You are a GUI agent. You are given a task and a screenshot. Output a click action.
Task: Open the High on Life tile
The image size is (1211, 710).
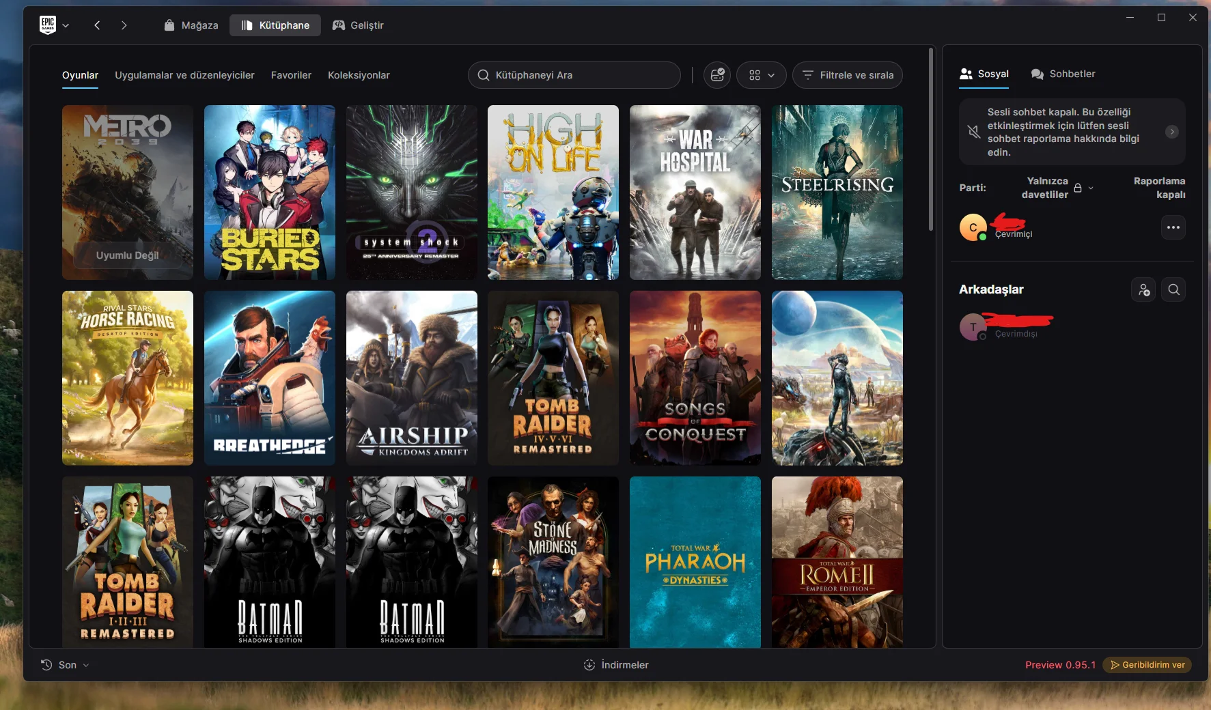coord(553,193)
